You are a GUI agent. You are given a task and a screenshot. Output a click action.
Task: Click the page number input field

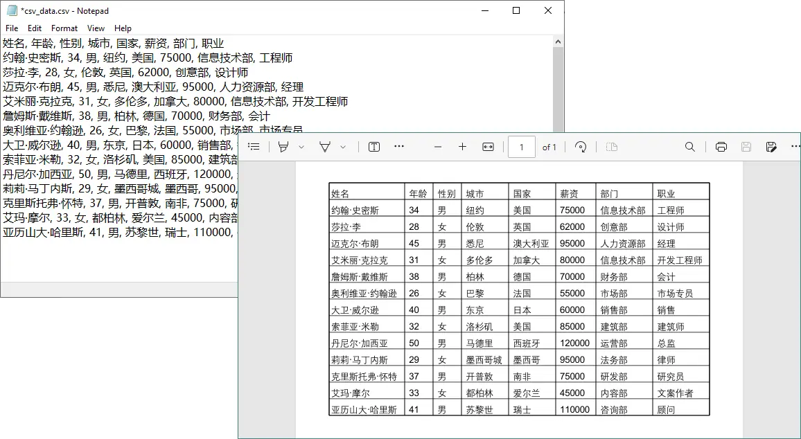coord(522,146)
